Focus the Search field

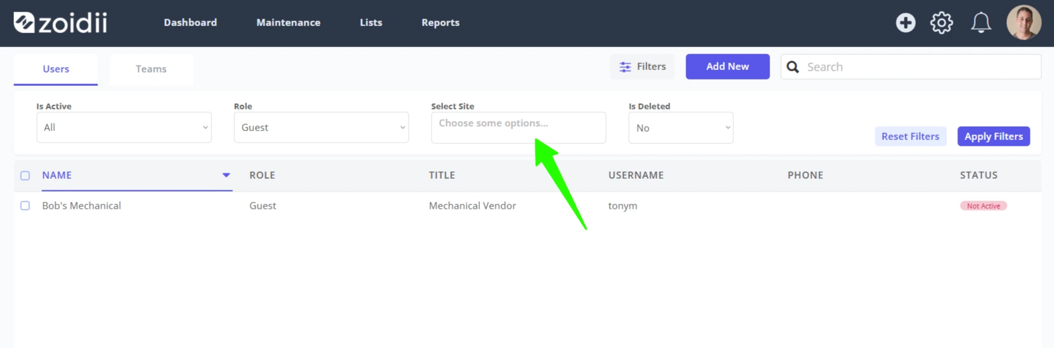coord(911,67)
